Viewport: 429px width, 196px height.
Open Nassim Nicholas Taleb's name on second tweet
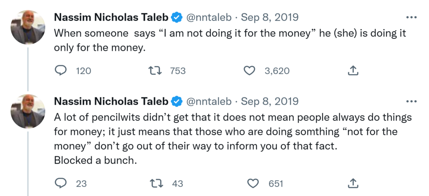(111, 102)
